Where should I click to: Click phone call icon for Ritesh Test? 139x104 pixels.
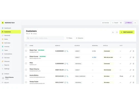68,51
